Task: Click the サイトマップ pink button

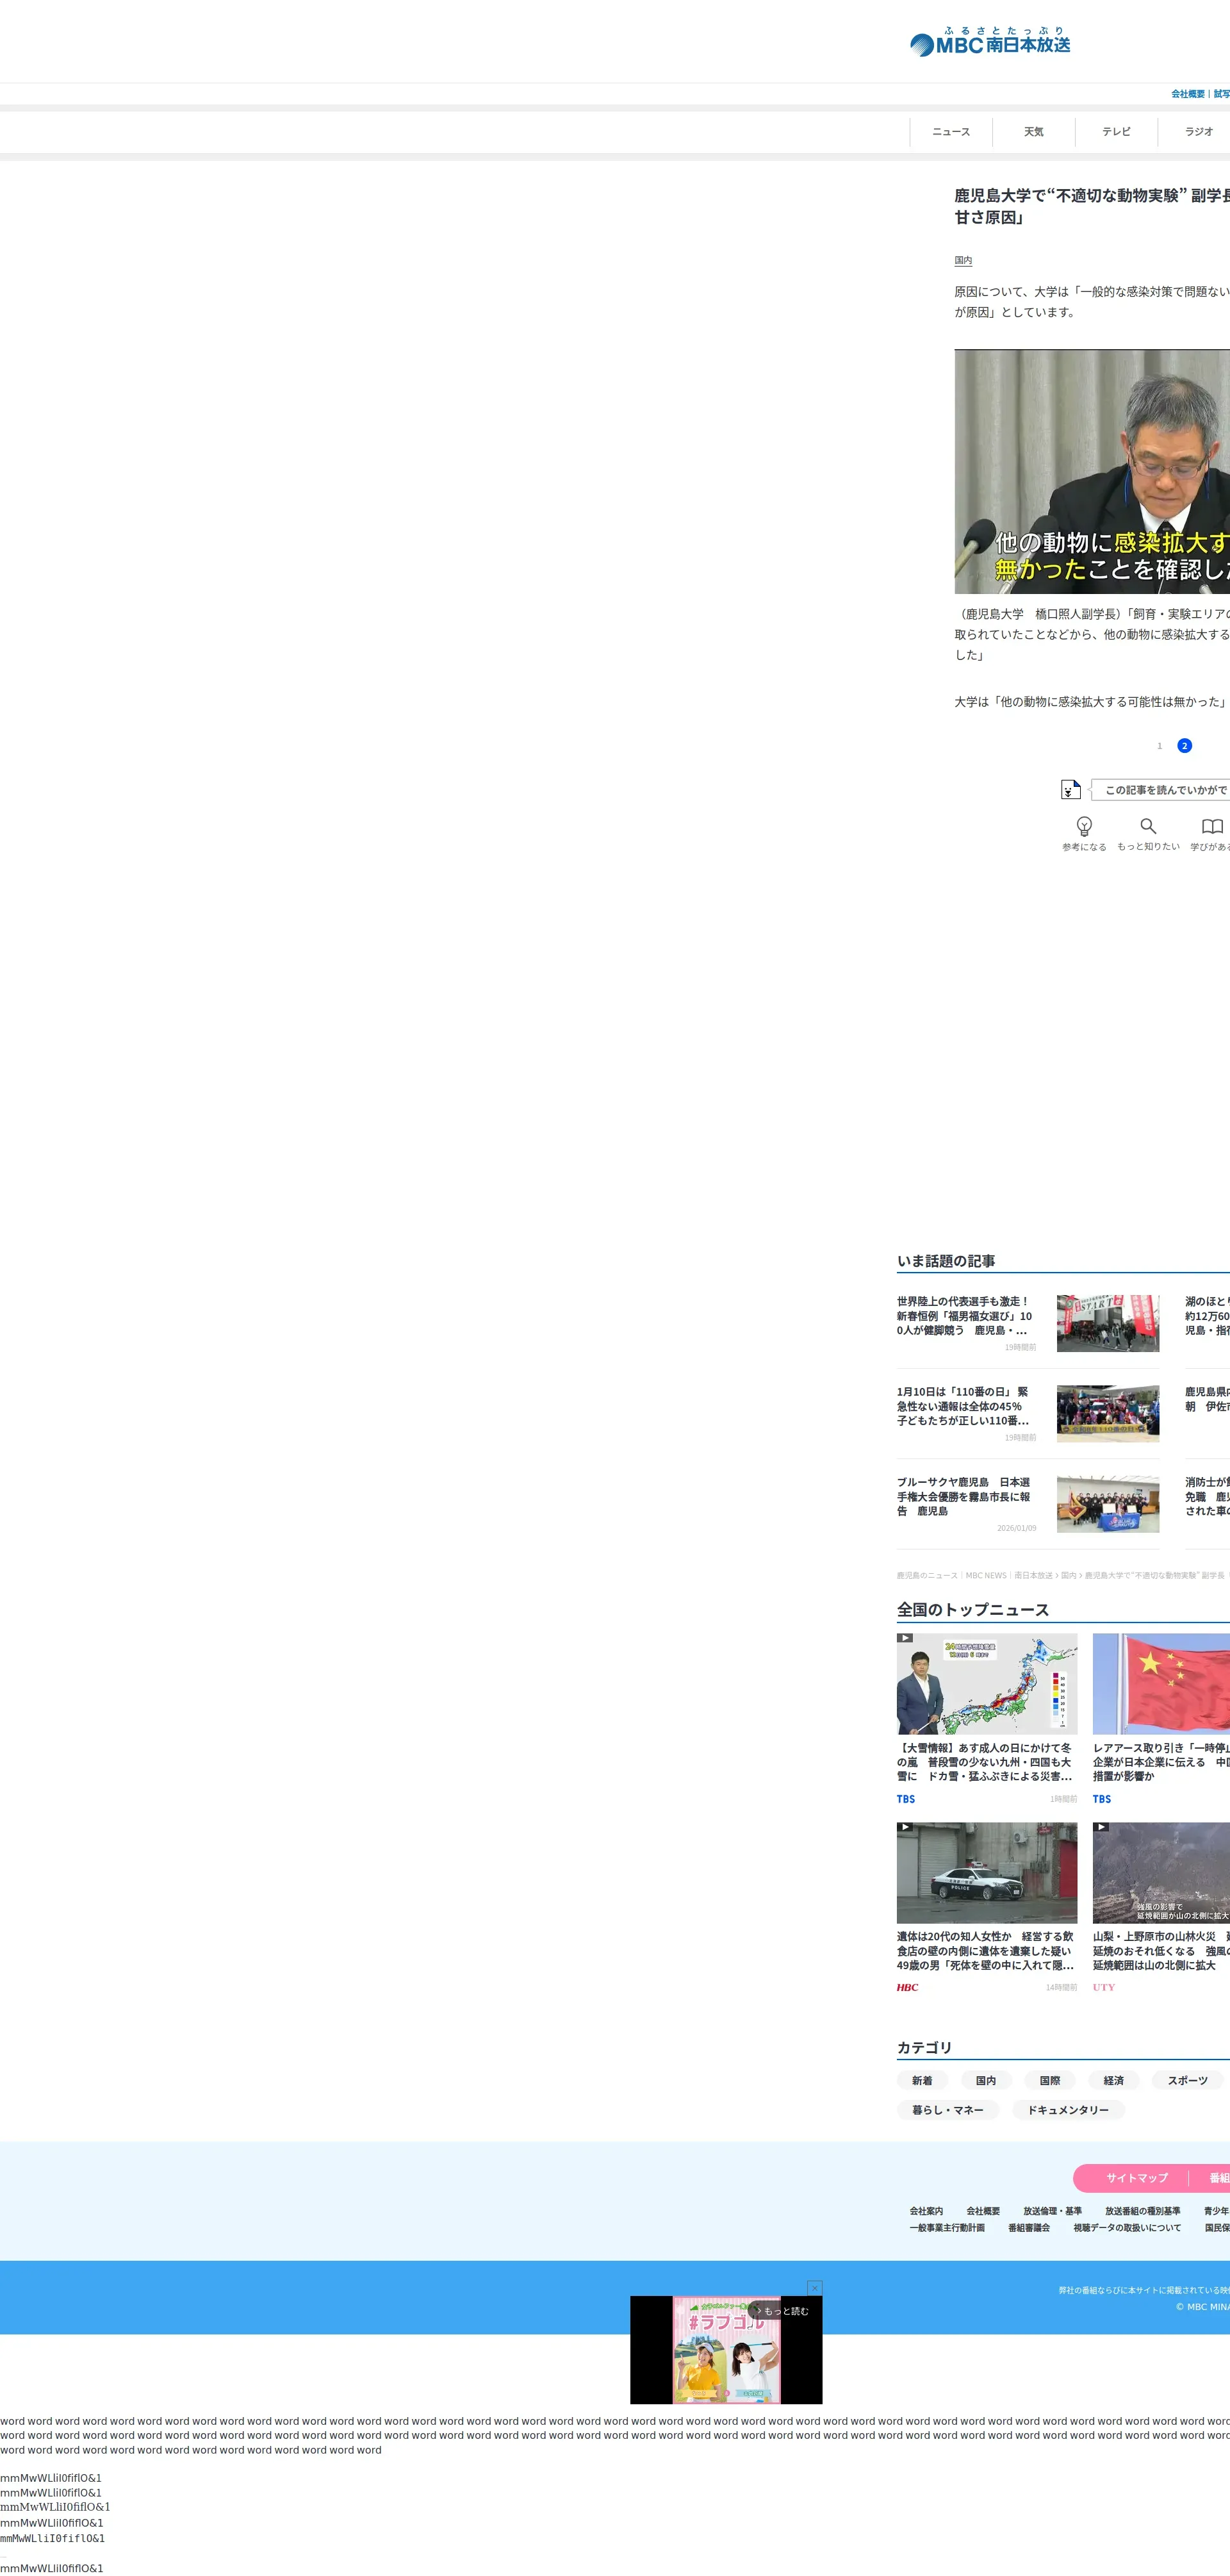Action: pos(1136,2178)
